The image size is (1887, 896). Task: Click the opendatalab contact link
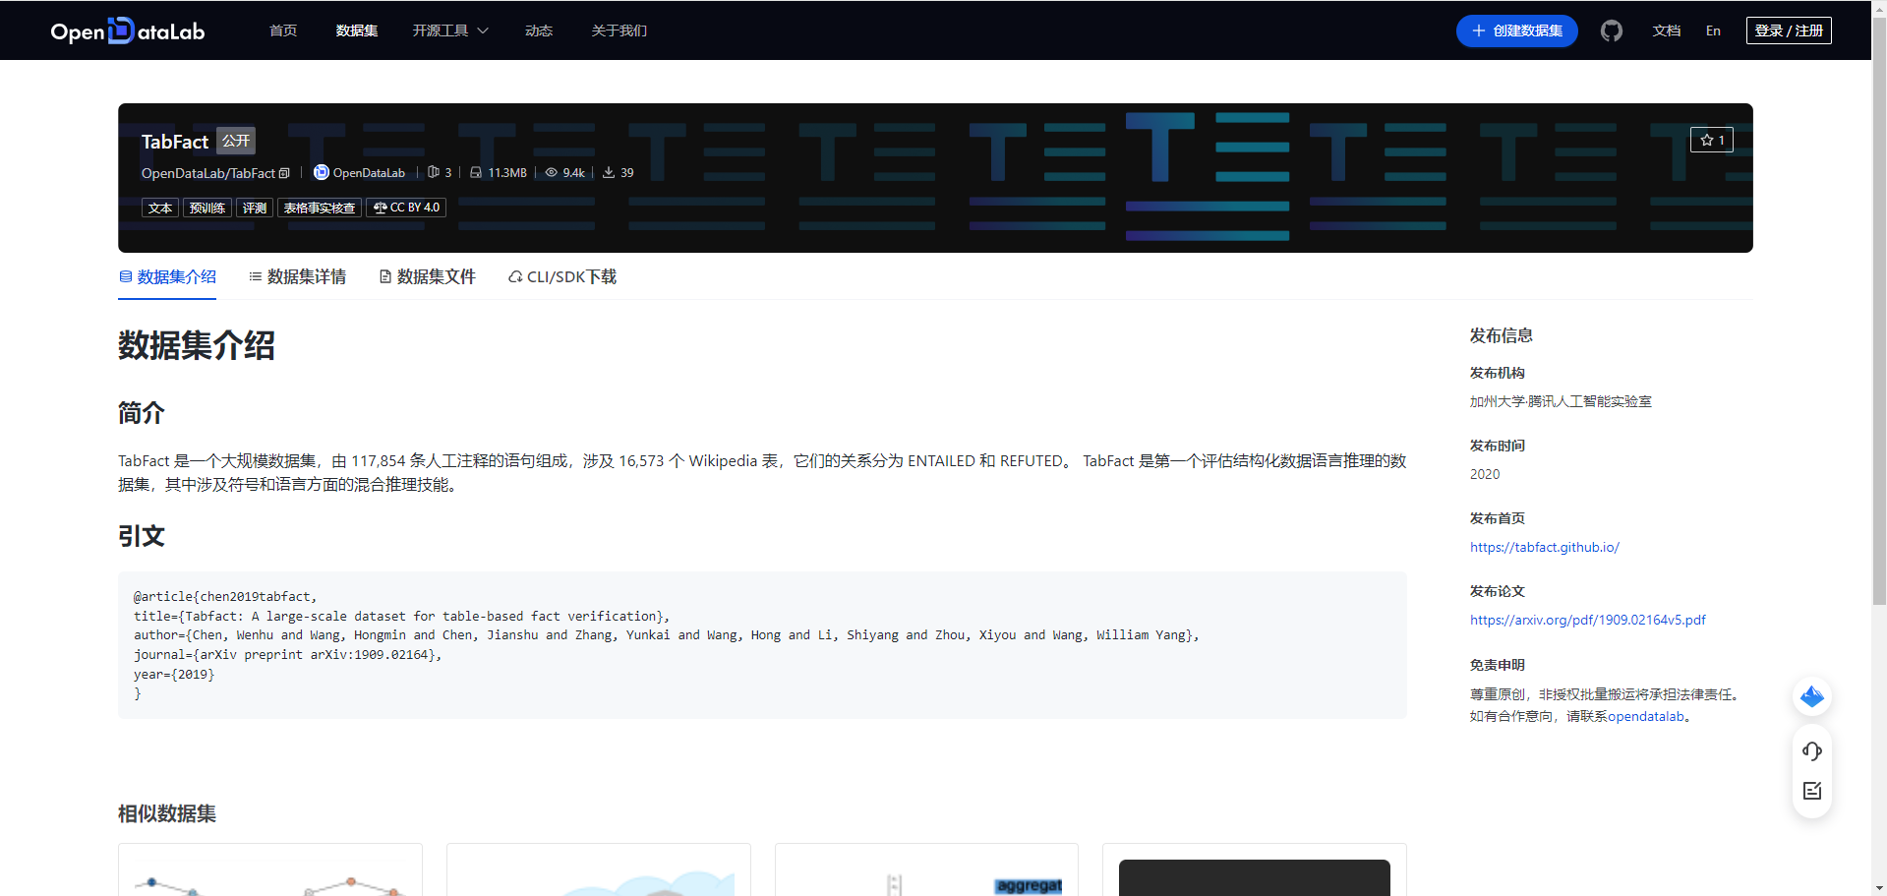click(1646, 716)
